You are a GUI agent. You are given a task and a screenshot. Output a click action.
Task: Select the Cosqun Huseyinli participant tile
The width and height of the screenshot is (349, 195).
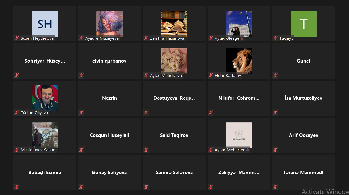tap(109, 135)
